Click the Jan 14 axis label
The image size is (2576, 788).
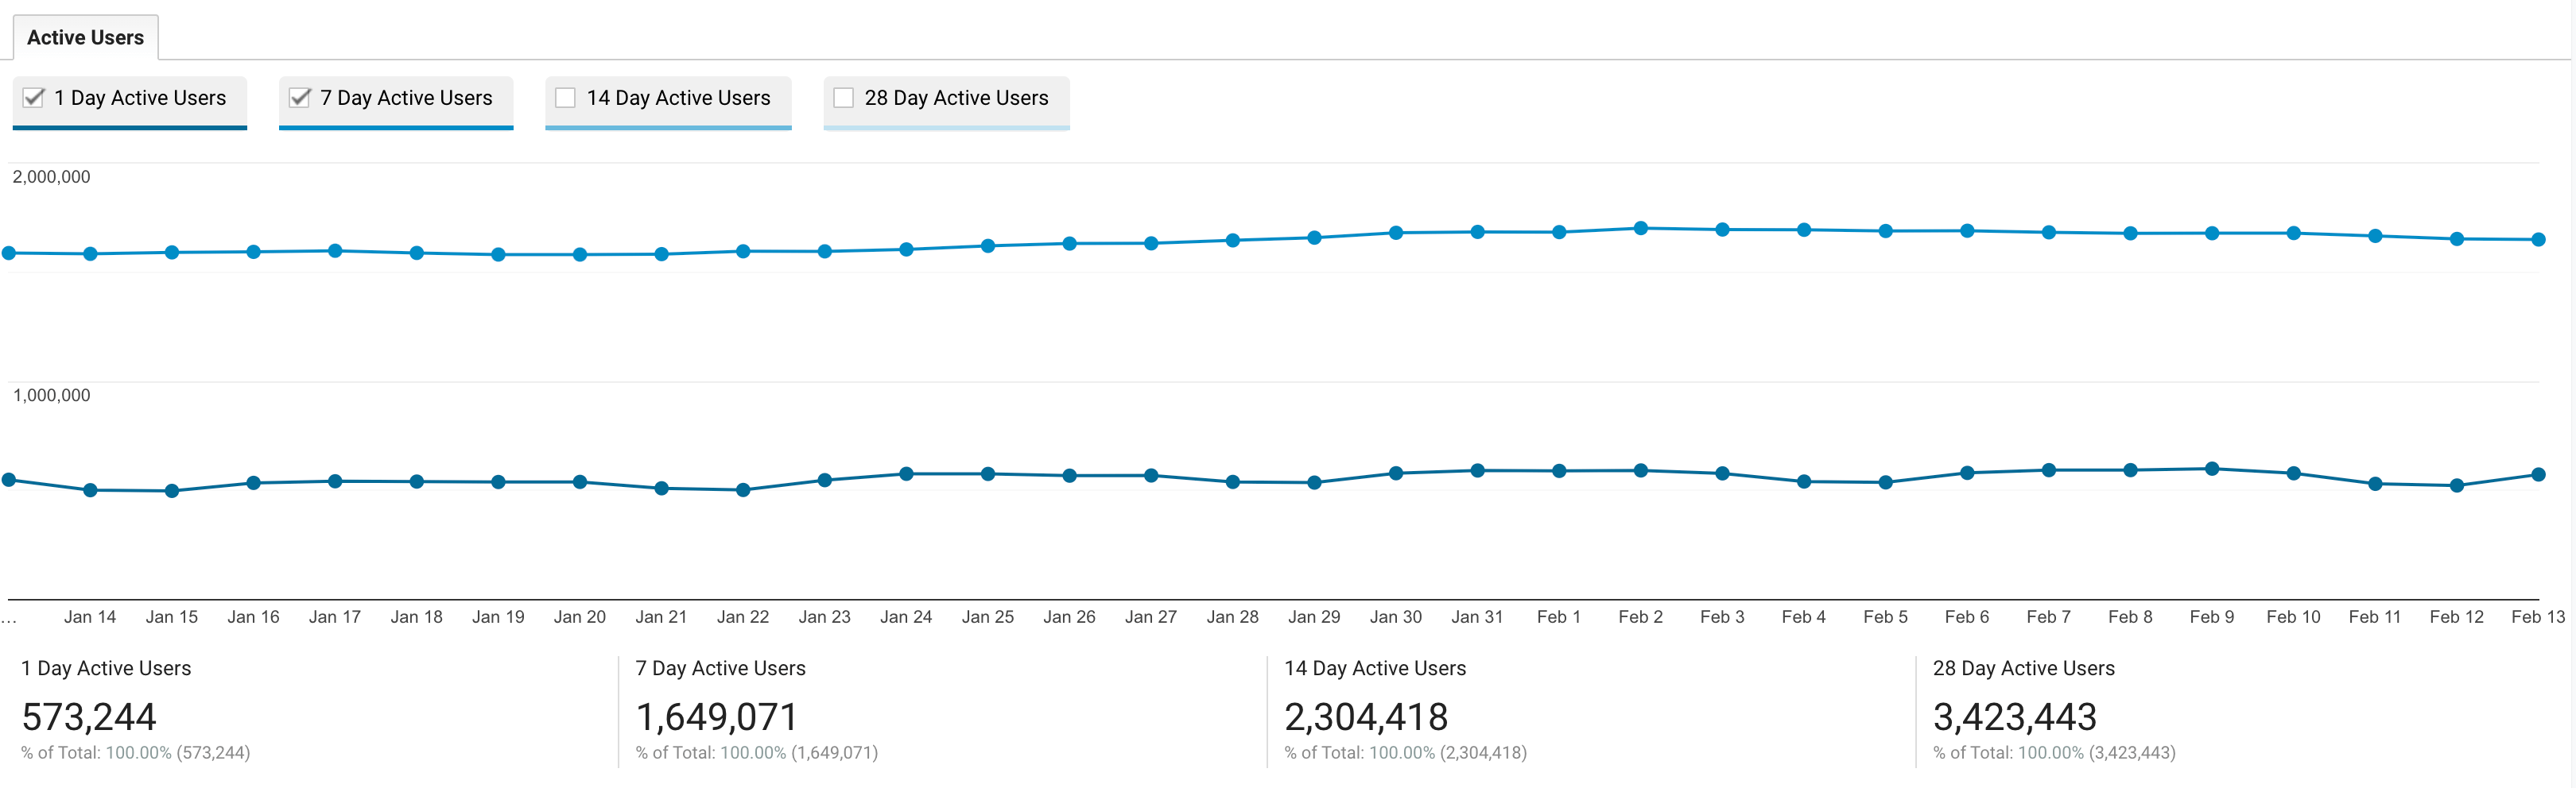90,616
